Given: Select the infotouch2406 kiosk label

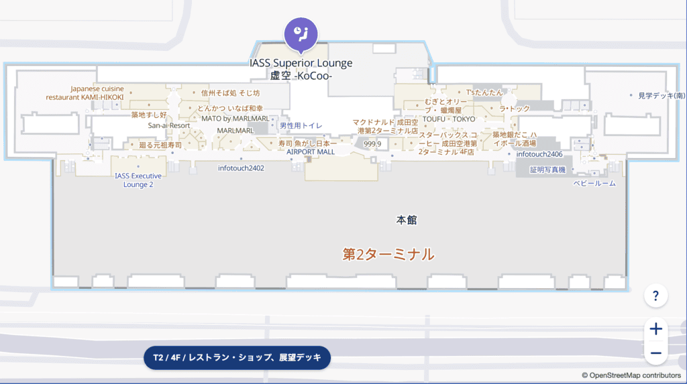Looking at the screenshot, I should click(539, 154).
